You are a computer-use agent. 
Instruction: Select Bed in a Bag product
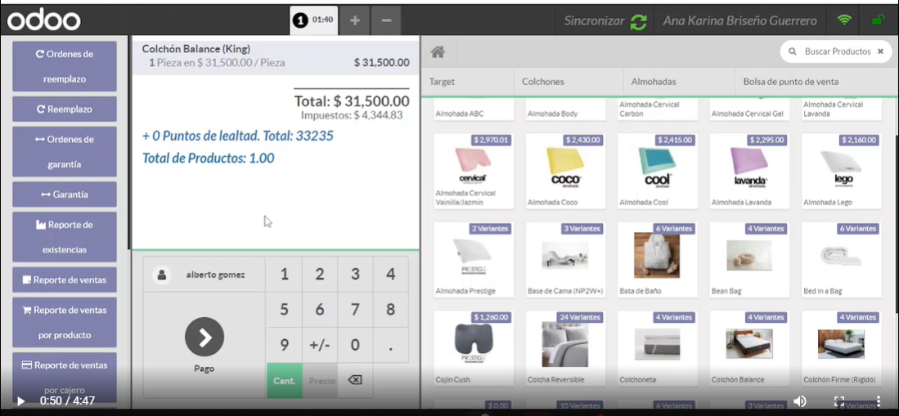click(842, 260)
